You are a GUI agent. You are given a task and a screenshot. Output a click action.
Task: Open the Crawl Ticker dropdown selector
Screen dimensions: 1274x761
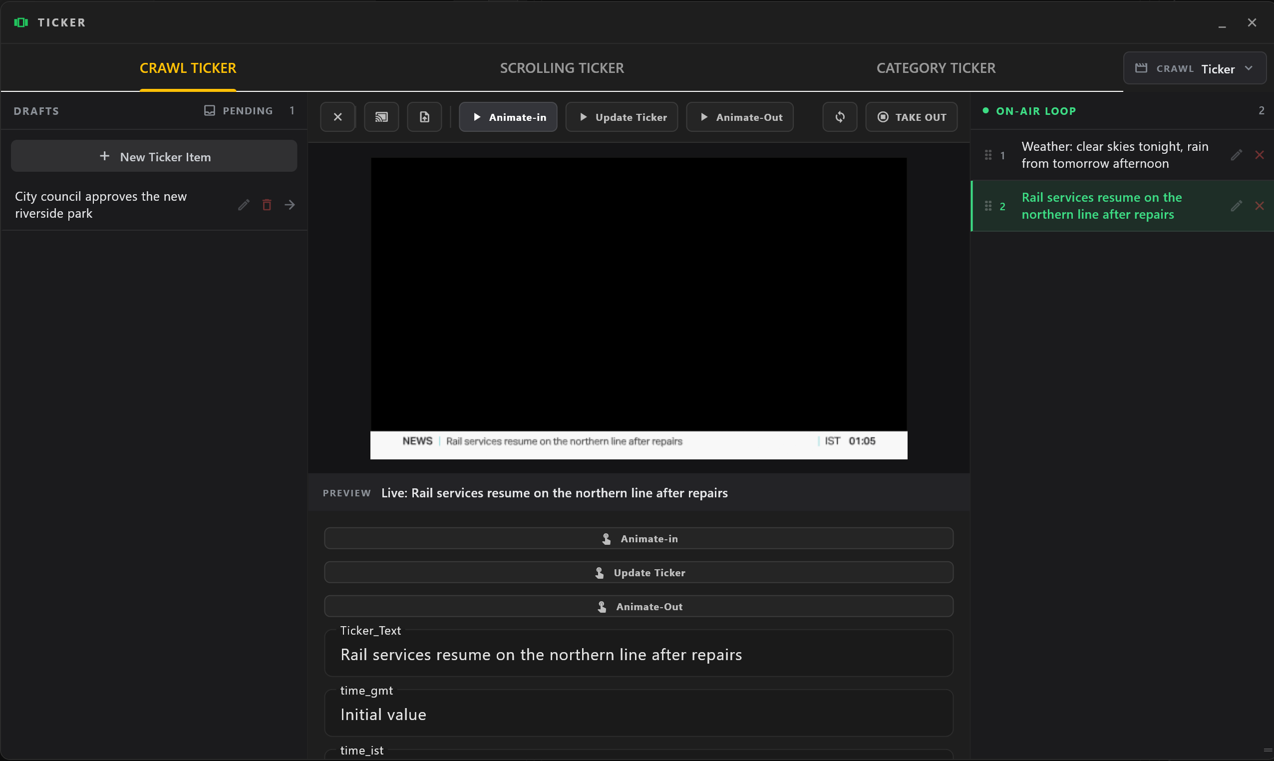(1194, 68)
